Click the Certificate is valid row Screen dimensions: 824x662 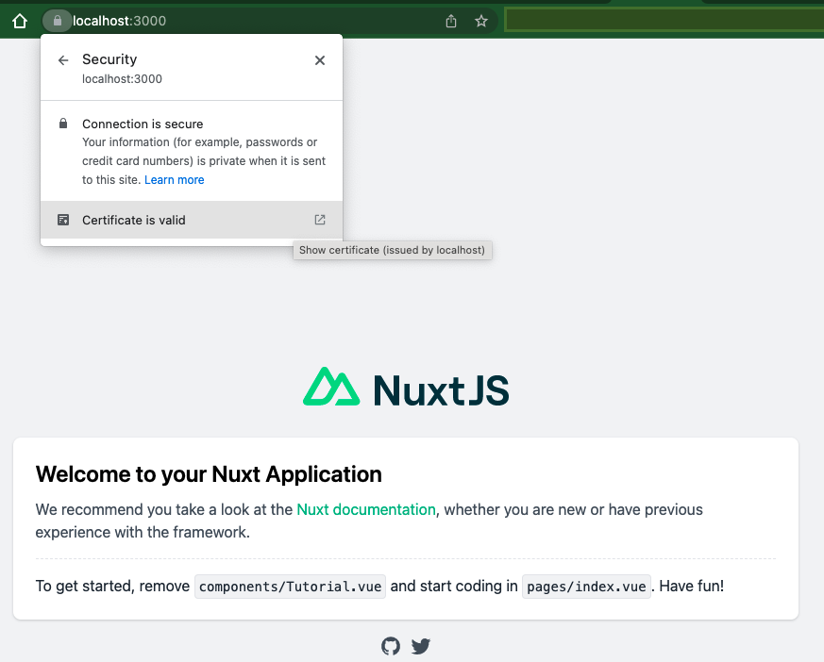click(x=192, y=220)
